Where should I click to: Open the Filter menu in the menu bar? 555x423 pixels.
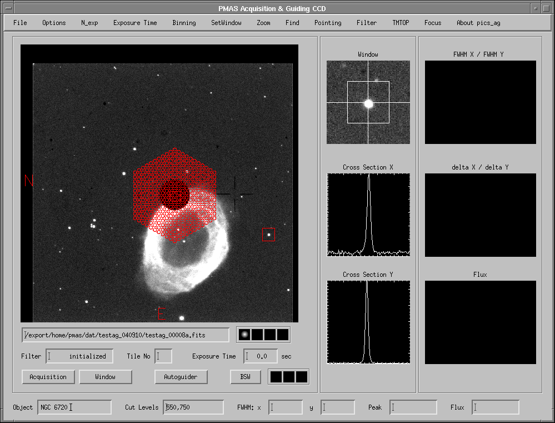pyautogui.click(x=367, y=23)
